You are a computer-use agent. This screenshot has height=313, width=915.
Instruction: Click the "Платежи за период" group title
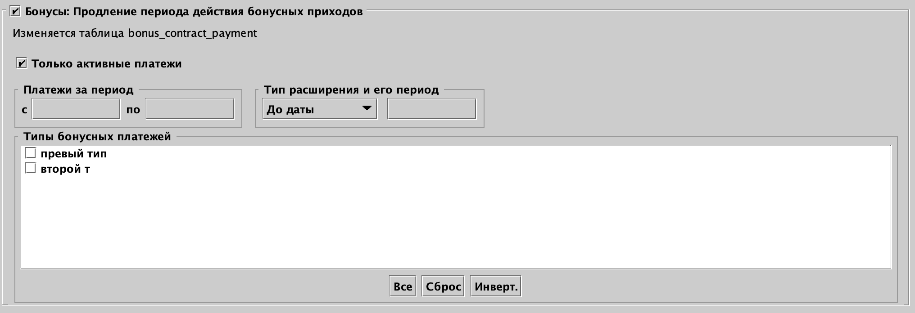pos(79,89)
